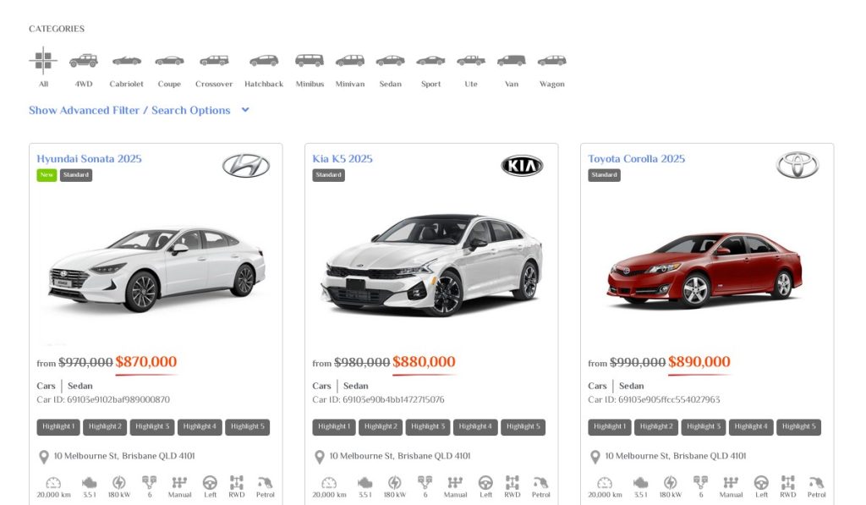Show the All categories grid icon
Image resolution: width=866 pixels, height=505 pixels.
coord(43,61)
